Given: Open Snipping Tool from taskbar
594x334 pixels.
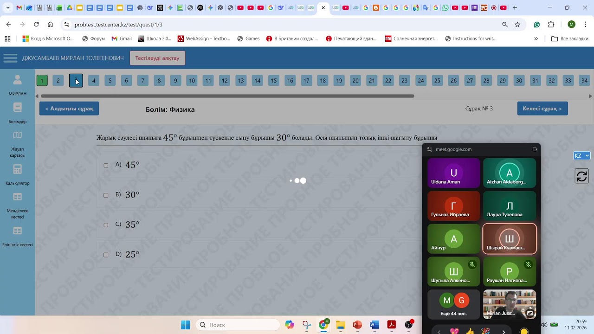Looking at the screenshot, I should (306, 325).
